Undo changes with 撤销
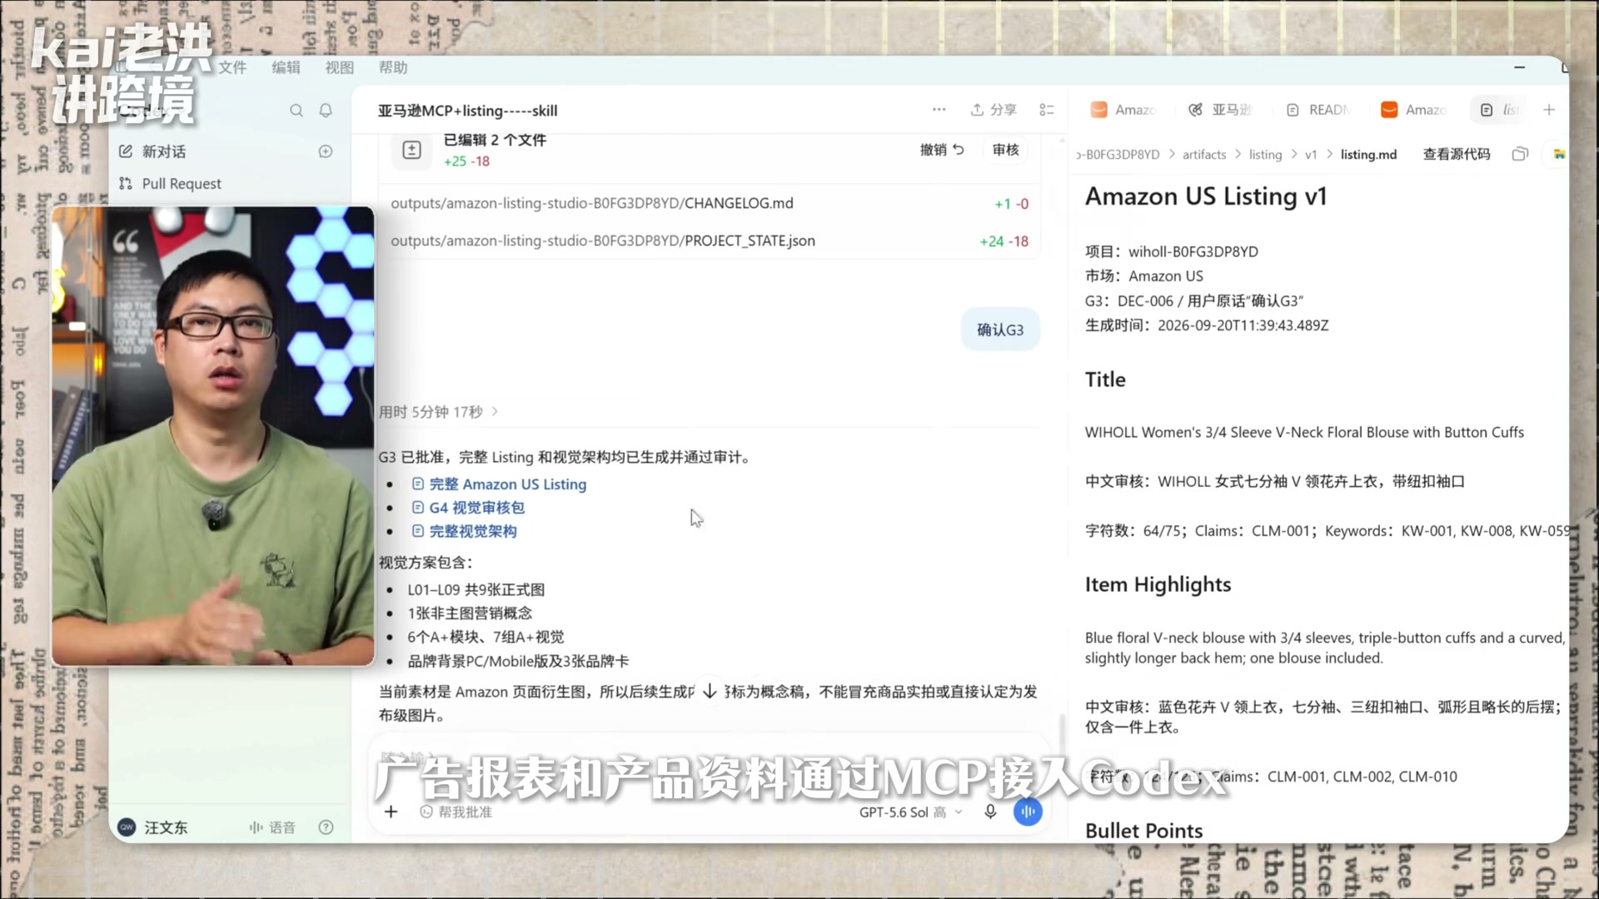Image resolution: width=1599 pixels, height=899 pixels. [942, 150]
